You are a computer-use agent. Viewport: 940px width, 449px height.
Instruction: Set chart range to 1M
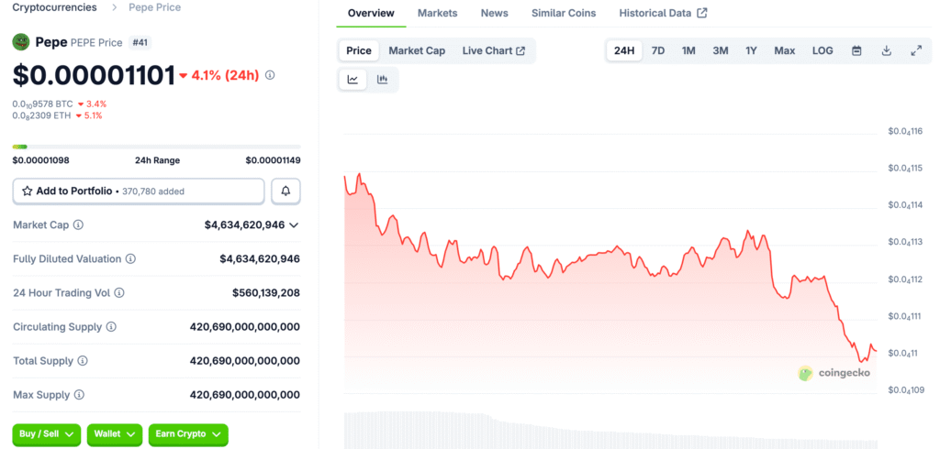click(688, 51)
